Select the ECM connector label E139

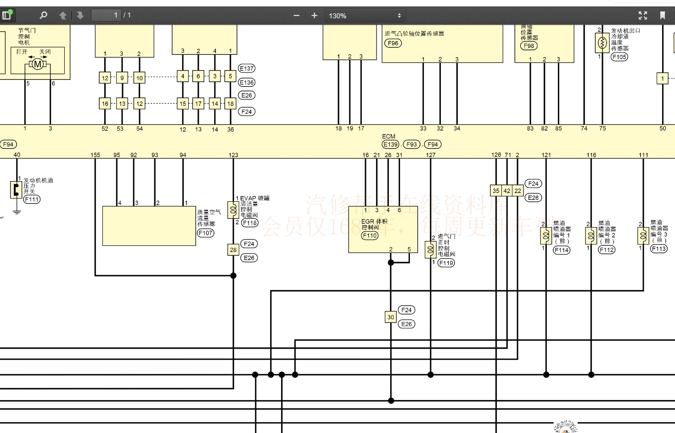click(x=390, y=144)
